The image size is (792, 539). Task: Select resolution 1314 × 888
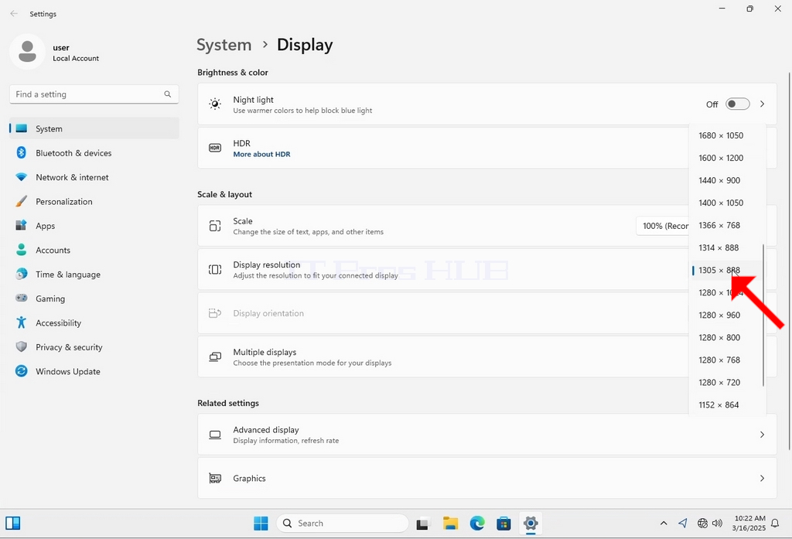(x=727, y=247)
